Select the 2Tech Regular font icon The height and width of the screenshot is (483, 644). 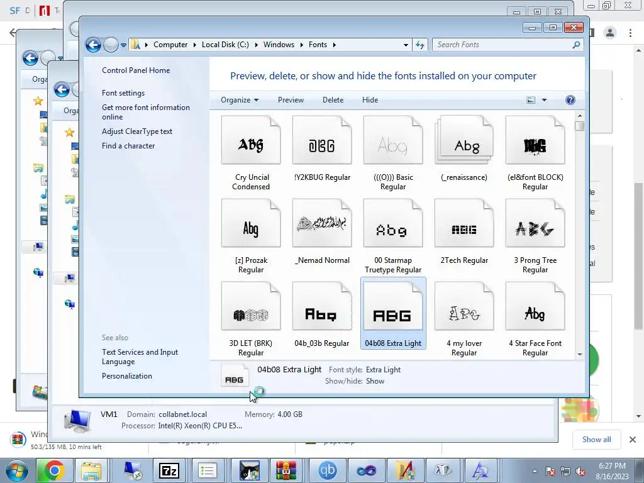point(464,223)
